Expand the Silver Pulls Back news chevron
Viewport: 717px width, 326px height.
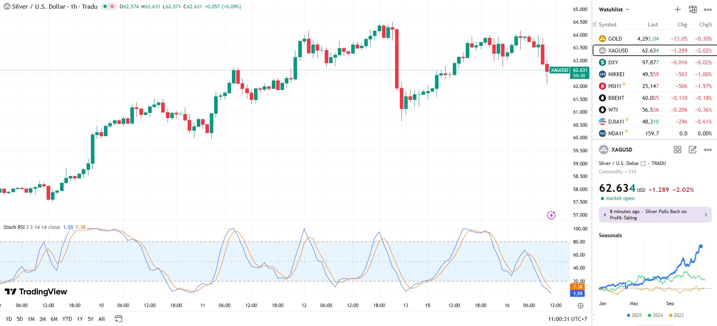pyautogui.click(x=706, y=215)
